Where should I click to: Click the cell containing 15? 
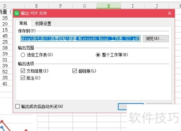6,30
